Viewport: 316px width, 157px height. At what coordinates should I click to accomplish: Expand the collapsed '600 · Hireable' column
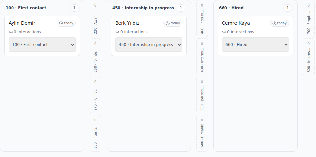[x=202, y=133]
